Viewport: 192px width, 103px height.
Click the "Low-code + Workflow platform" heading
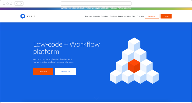click(x=66, y=48)
